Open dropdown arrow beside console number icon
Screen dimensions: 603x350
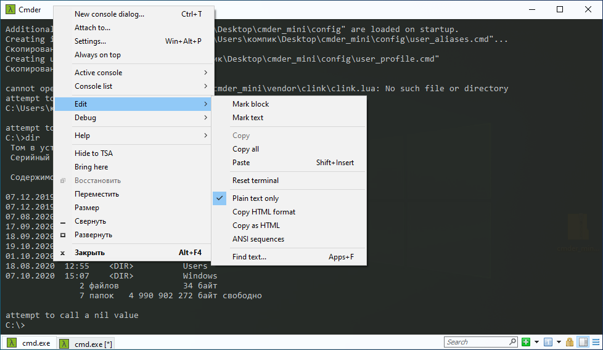tap(559, 342)
